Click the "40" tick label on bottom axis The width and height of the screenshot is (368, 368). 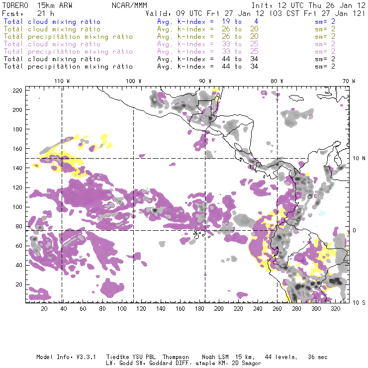tap(64, 309)
